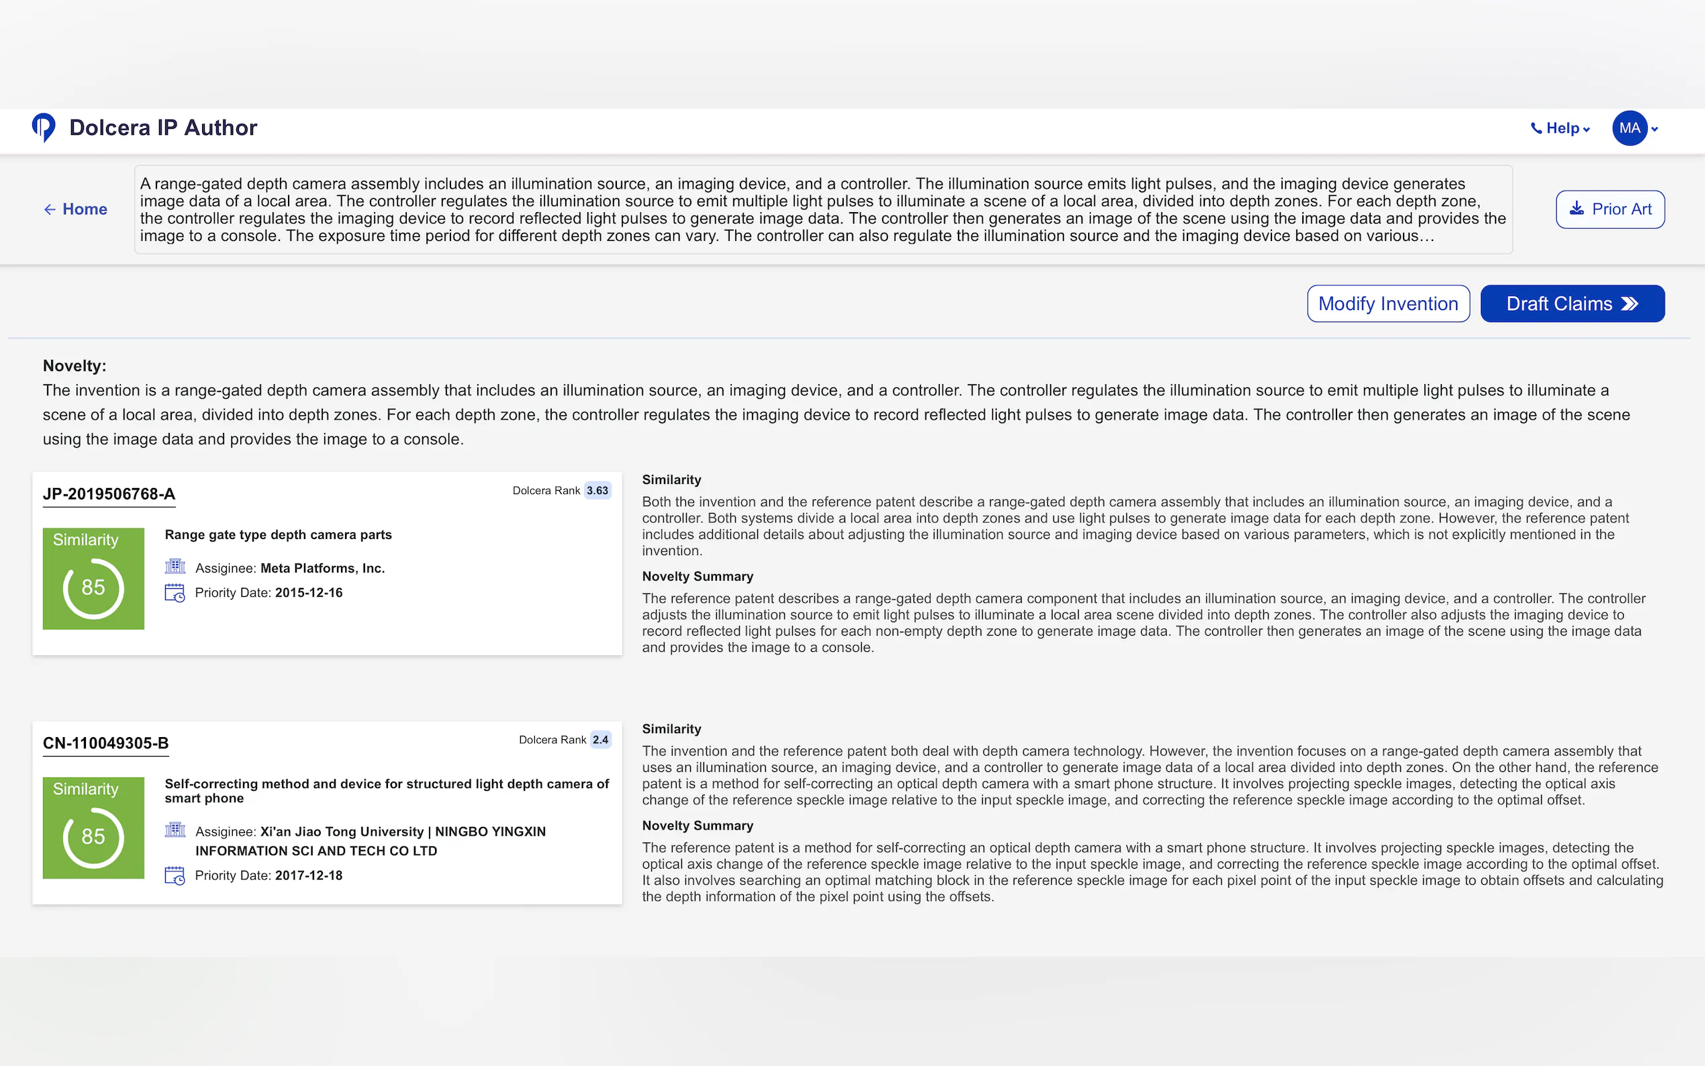
Task: Download the Prior Art report
Action: tap(1610, 209)
